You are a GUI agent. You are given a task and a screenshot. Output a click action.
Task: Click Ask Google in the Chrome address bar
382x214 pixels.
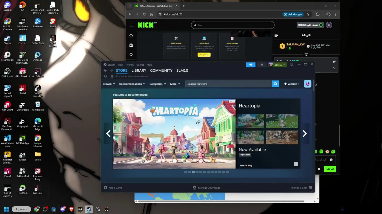click(x=293, y=14)
